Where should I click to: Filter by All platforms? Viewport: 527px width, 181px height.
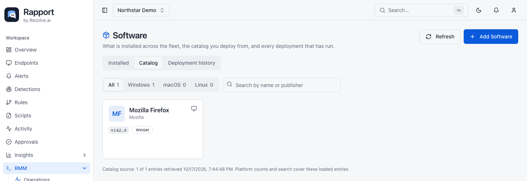click(x=114, y=85)
